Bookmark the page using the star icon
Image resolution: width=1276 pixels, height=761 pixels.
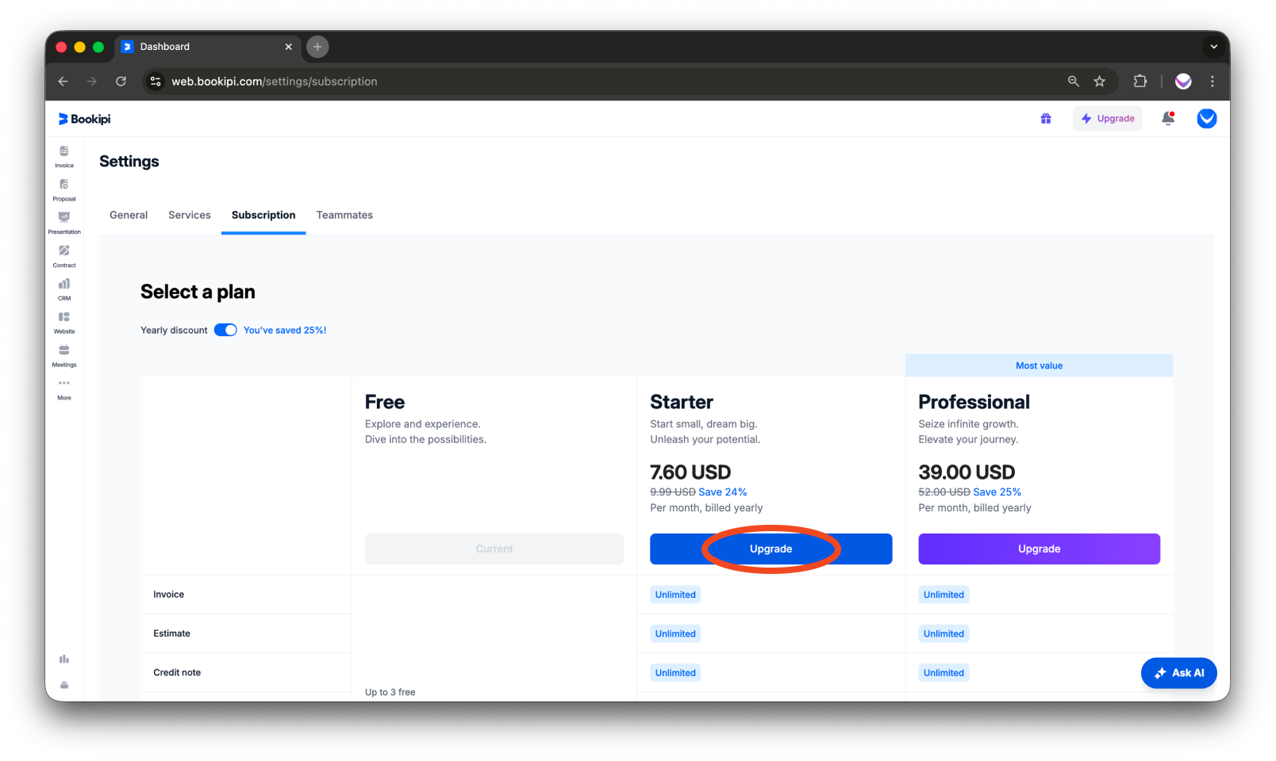(x=1100, y=81)
